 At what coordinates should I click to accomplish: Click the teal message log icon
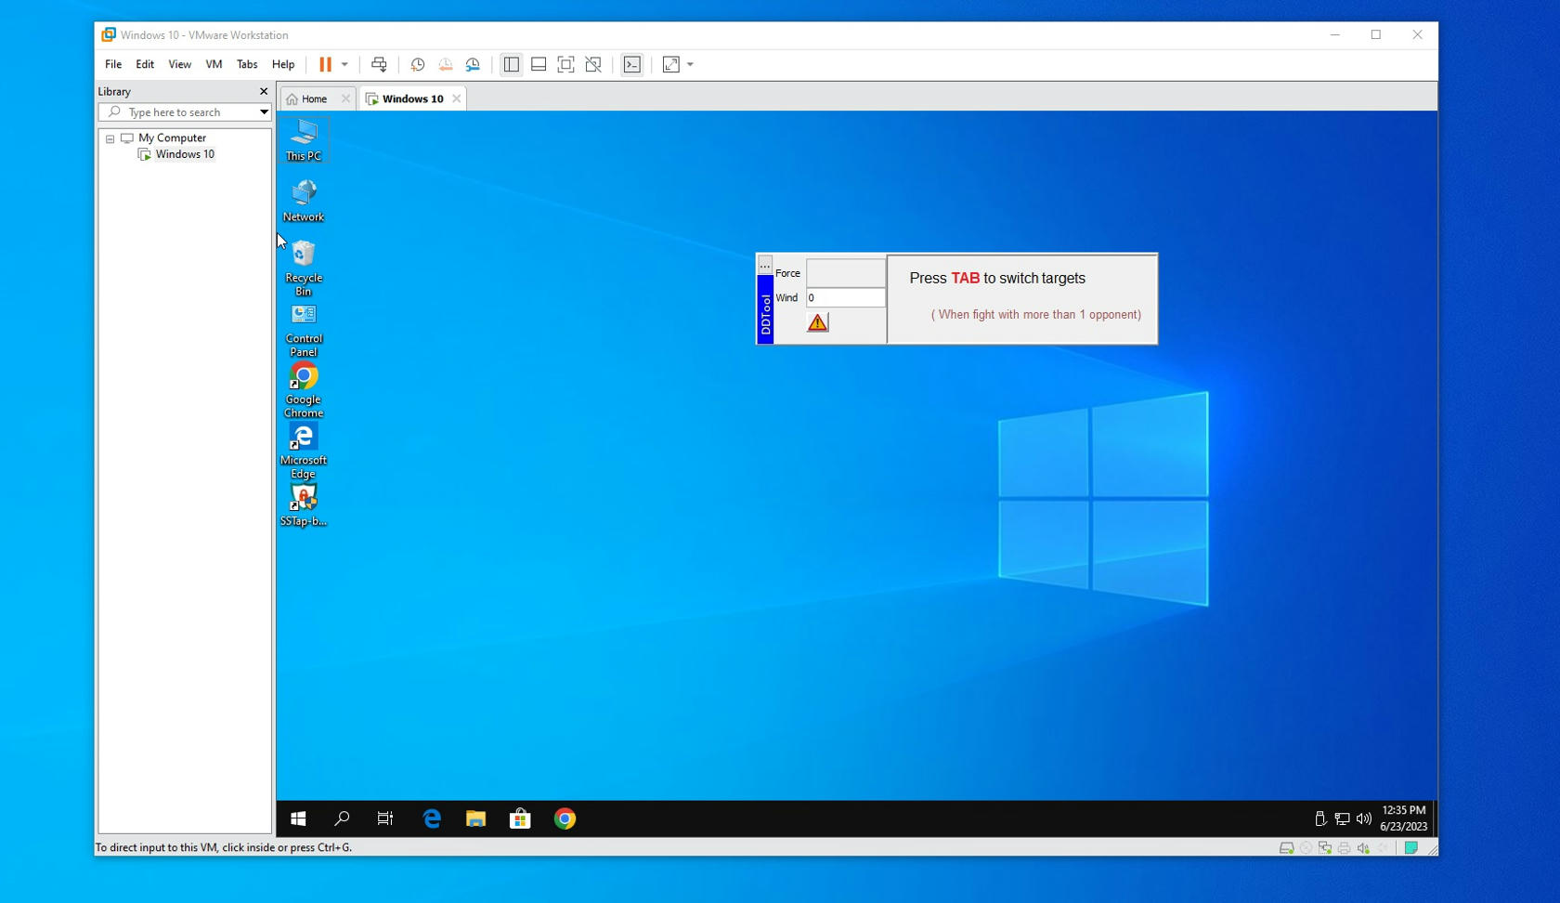pyautogui.click(x=1410, y=848)
